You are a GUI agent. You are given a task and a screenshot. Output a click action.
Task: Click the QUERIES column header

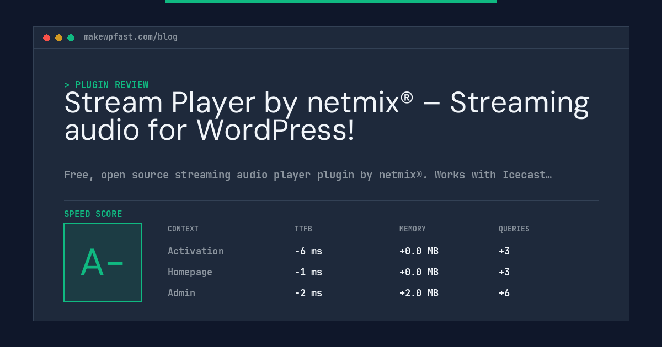(514, 229)
